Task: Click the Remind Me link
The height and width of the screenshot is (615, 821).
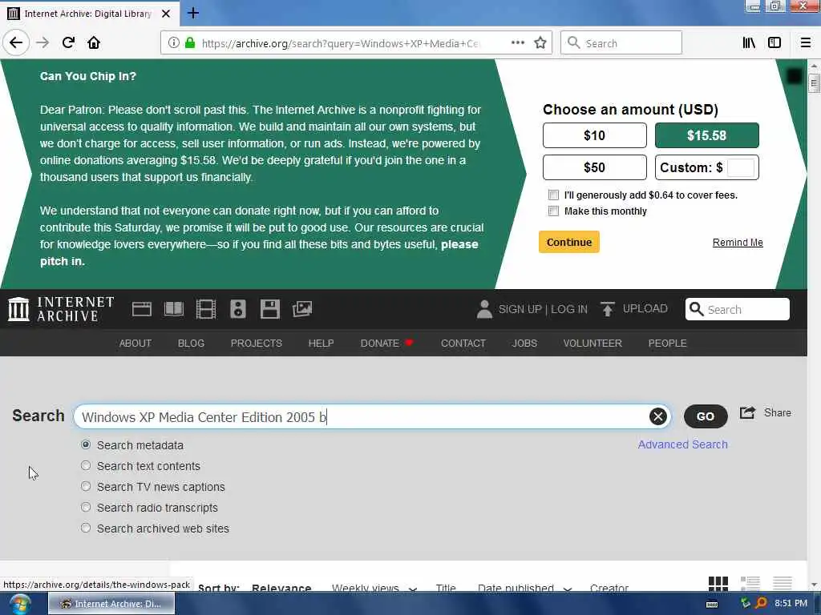Action: point(738,242)
